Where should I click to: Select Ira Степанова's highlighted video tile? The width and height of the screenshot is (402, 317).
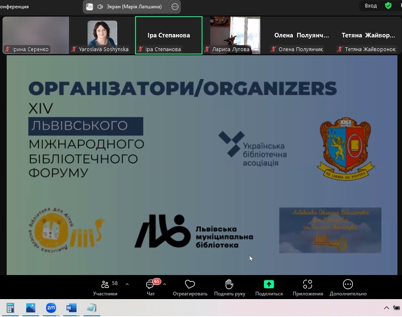(168, 35)
